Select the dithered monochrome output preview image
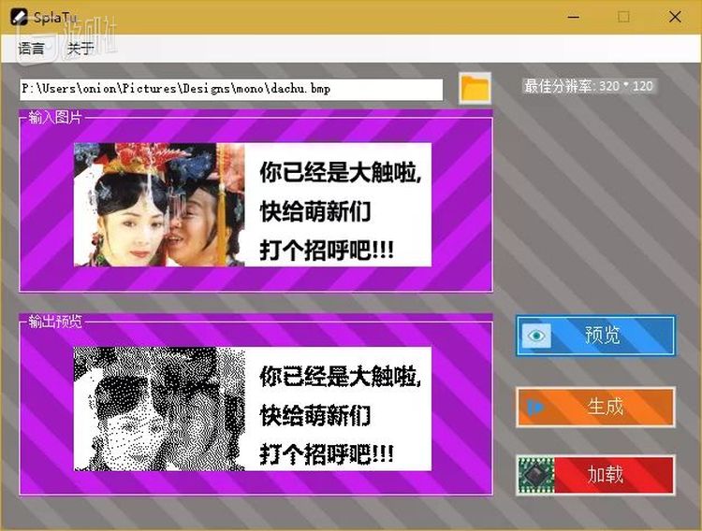Image resolution: width=702 pixels, height=531 pixels. point(253,409)
